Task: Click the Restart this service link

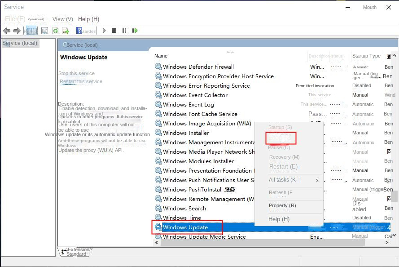Action: pyautogui.click(x=81, y=81)
